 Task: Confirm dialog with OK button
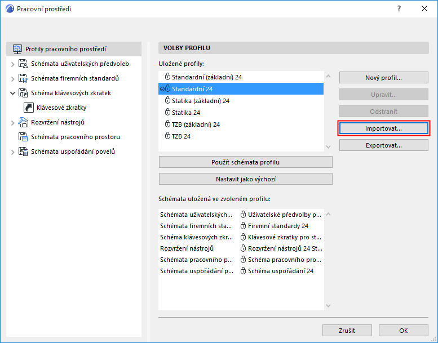pos(404,331)
